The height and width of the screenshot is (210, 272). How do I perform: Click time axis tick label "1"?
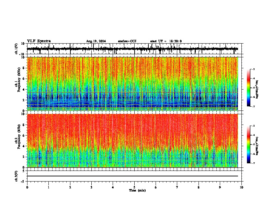pos(48,187)
